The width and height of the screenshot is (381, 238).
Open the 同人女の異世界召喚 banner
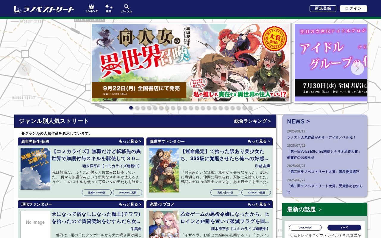[x=190, y=63]
